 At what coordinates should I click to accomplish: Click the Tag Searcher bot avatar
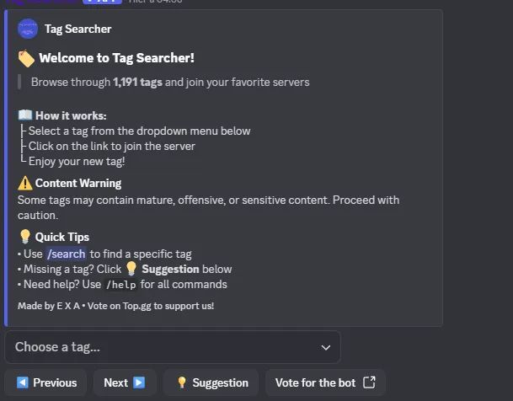28,29
